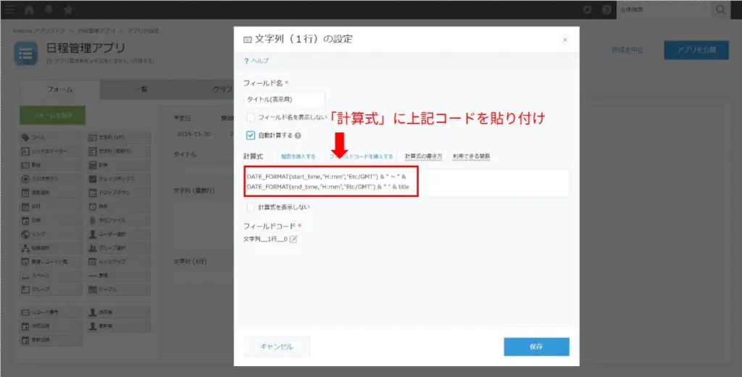Click the アプリを公開 button
This screenshot has height=377, width=742.
click(x=696, y=50)
